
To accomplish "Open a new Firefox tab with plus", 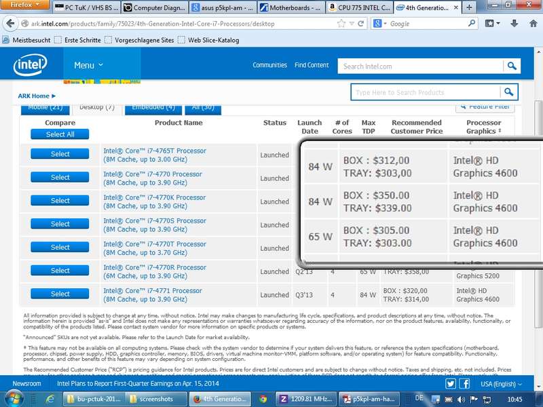I will pos(469,7).
